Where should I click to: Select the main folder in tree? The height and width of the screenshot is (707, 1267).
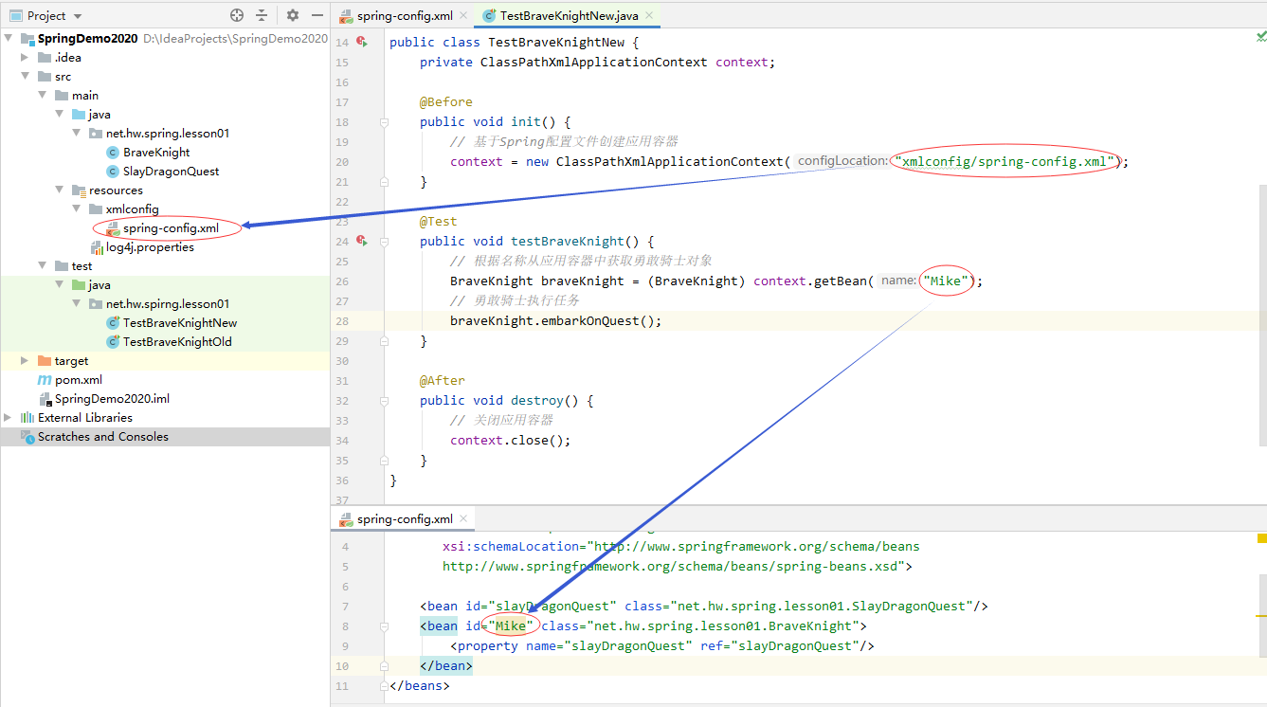point(85,96)
